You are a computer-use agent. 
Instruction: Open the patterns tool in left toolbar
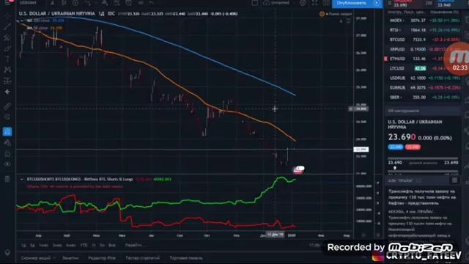coord(7,70)
